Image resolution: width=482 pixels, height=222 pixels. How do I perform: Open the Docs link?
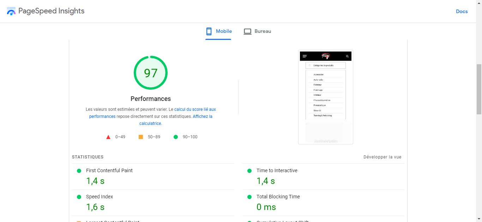(x=462, y=11)
